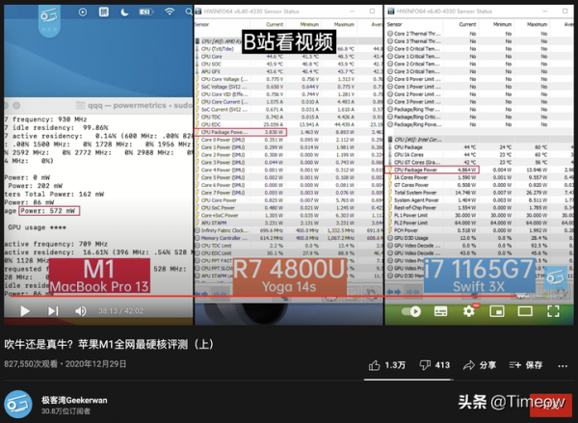
Task: Open the more actions ellipsis menu
Action: 563,366
